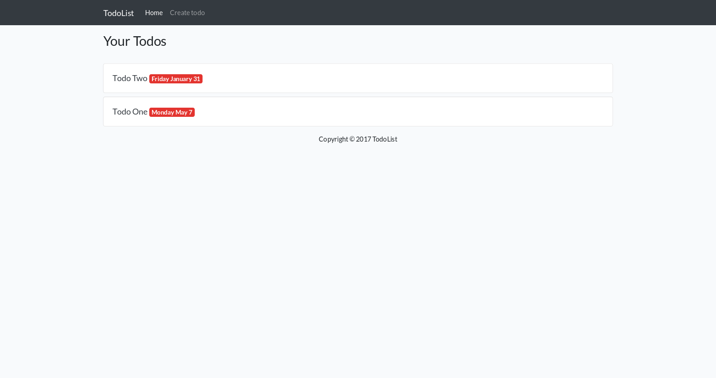Click the Copyright 2017 TodoList footer text
This screenshot has height=378, width=716.
[358, 139]
